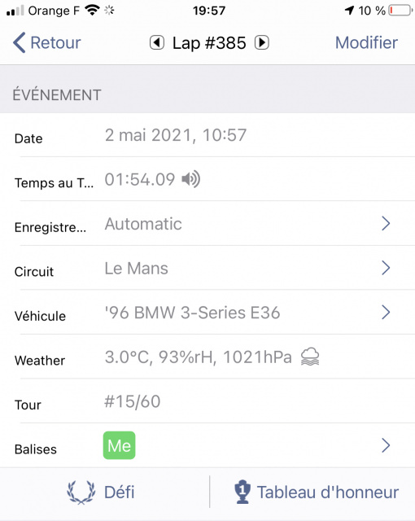Open the Enregistre... row chevron

[x=386, y=223]
